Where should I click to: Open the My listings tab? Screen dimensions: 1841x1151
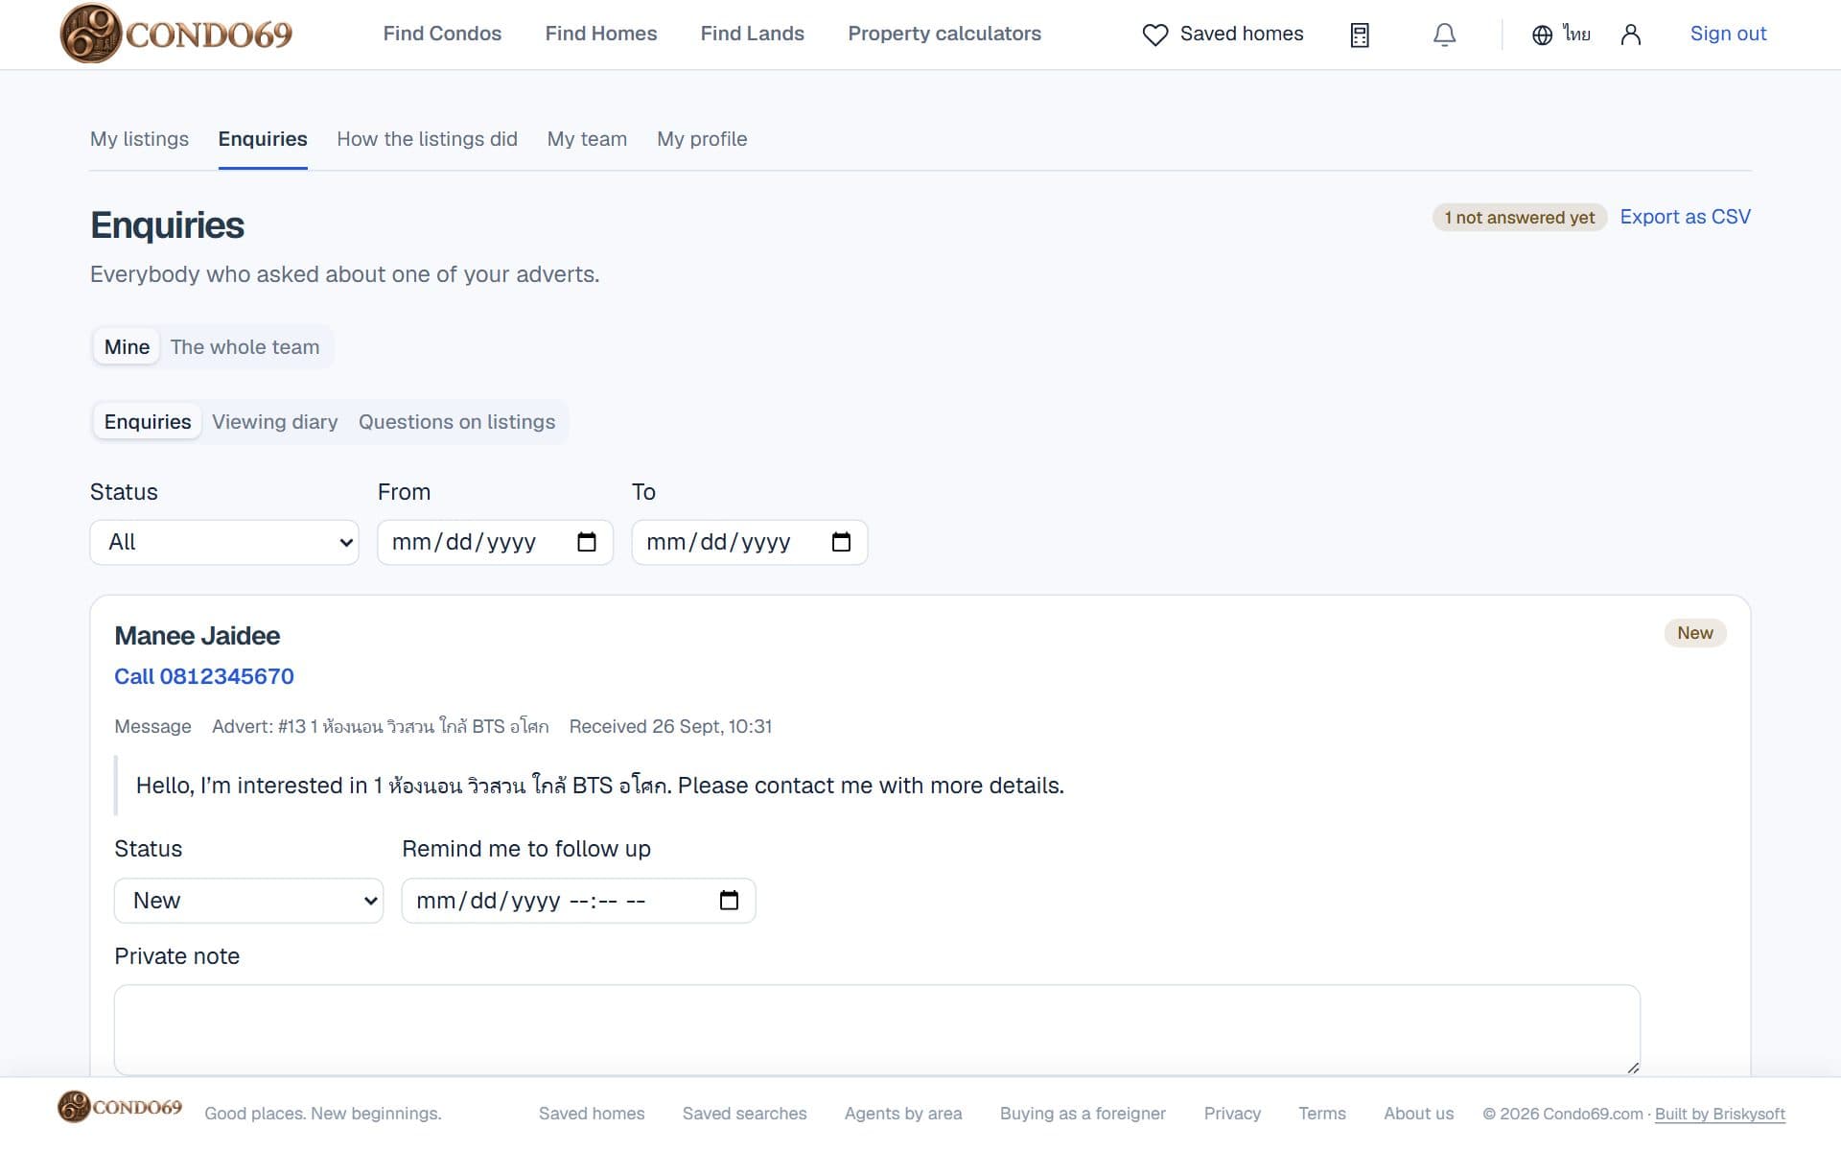coord(139,139)
